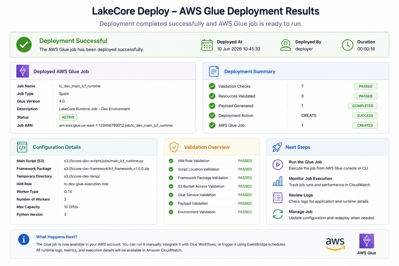Click the check icon beside Payload Generated

pyautogui.click(x=212, y=106)
